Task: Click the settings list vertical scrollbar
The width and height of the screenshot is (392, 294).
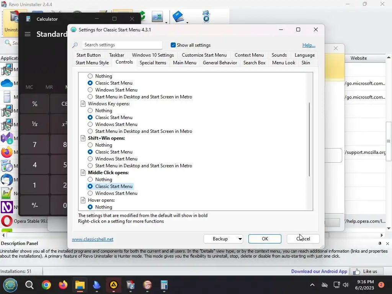Action: click(309, 139)
